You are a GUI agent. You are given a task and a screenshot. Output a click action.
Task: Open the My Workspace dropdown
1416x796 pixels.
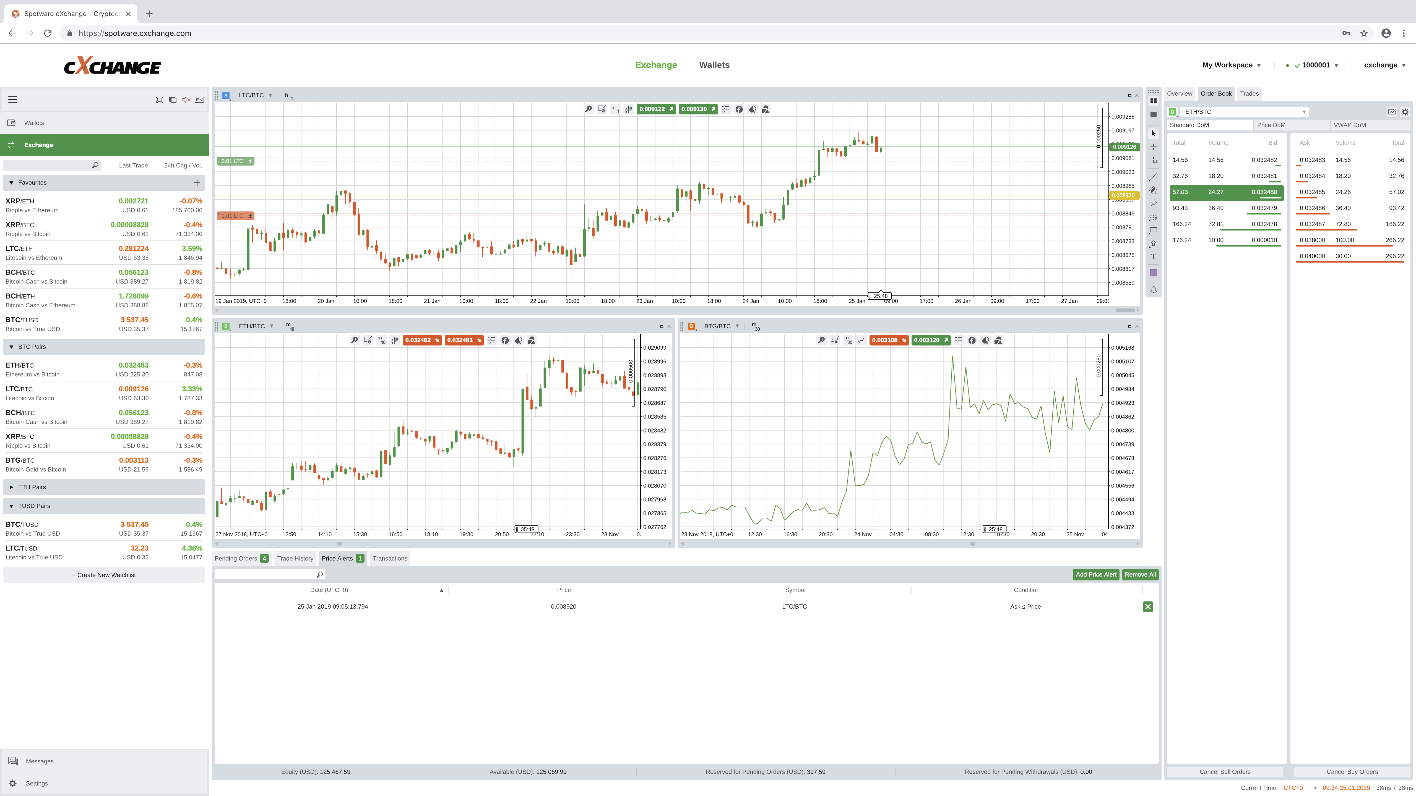[x=1232, y=65]
